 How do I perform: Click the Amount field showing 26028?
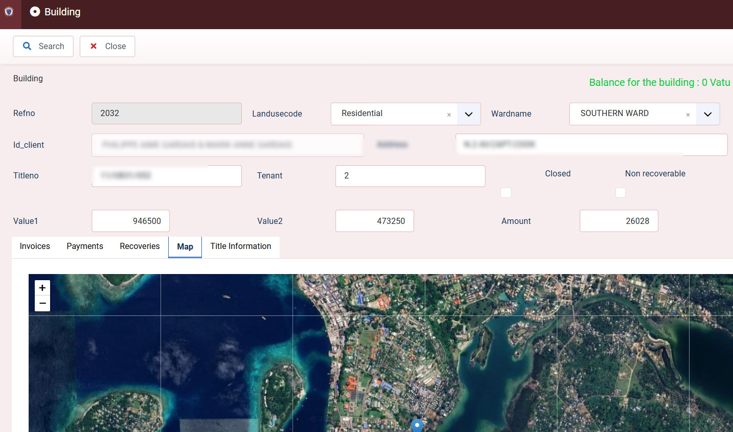pyautogui.click(x=619, y=221)
